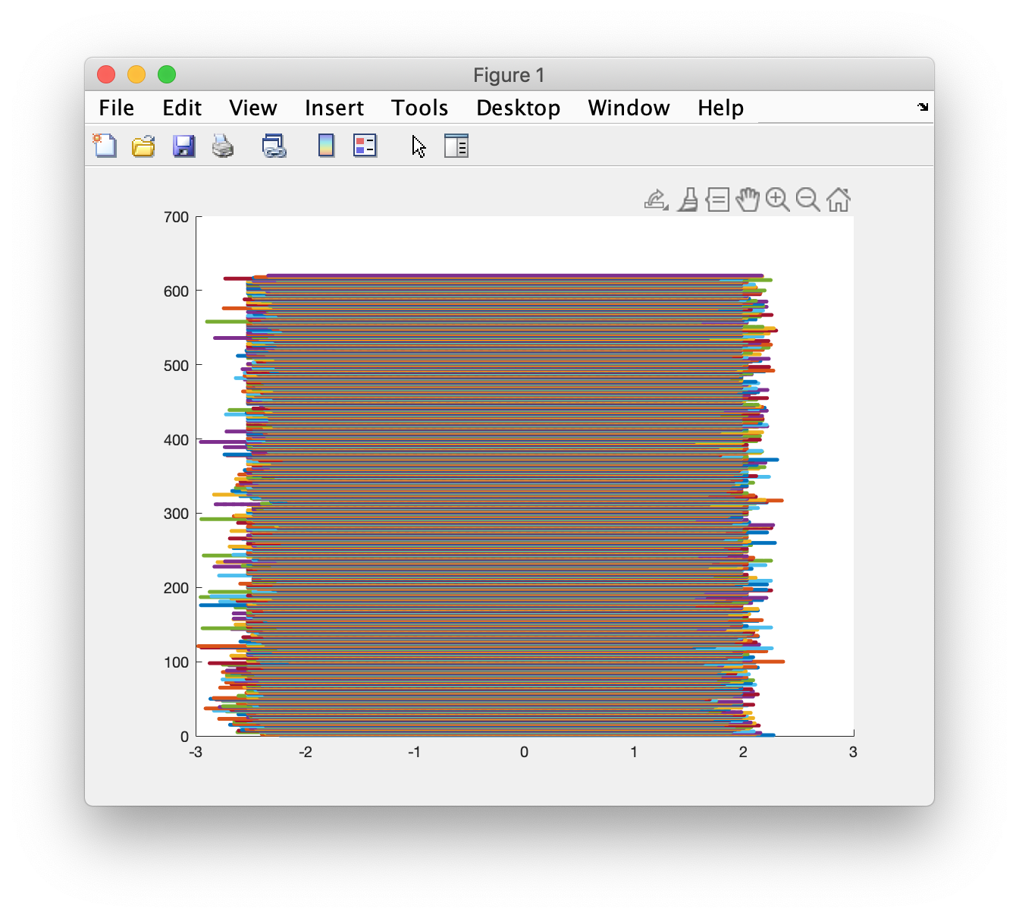The image size is (1019, 918).
Task: Zoom in on the plot
Action: [777, 200]
